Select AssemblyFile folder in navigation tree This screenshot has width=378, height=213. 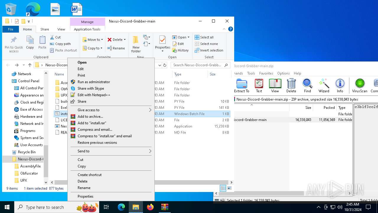tap(27, 166)
